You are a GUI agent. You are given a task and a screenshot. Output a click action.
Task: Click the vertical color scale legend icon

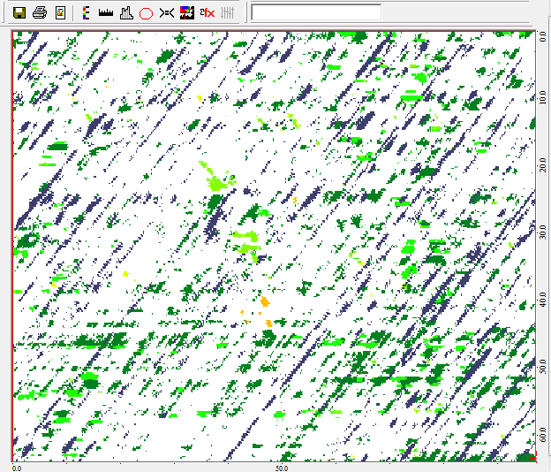tap(85, 13)
